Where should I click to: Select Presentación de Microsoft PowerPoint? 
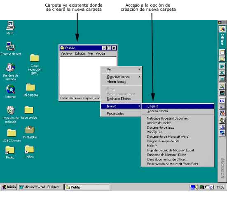click(x=178, y=164)
